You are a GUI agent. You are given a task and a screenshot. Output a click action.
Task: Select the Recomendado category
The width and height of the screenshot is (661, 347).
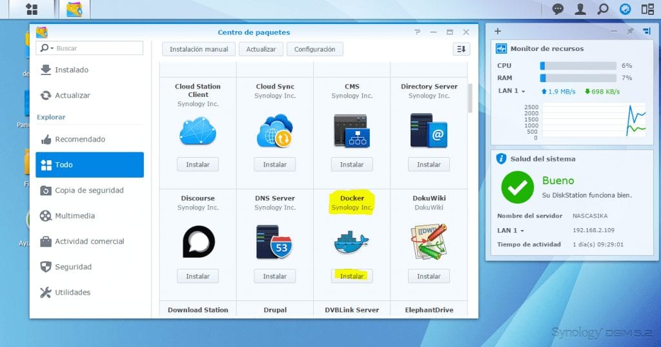click(89, 140)
